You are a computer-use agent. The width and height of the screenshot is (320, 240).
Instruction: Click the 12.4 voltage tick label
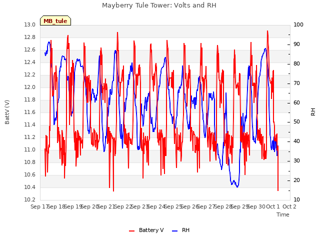pyautogui.click(x=30, y=62)
